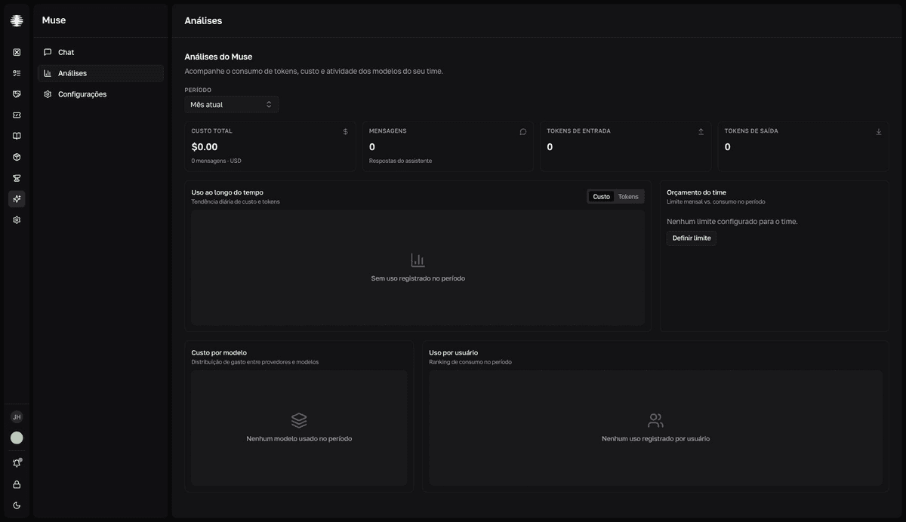Click 'Limite mensal vs. consumo no período' subtitle
This screenshot has height=522, width=906.
point(716,201)
